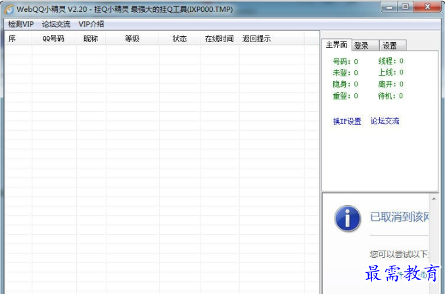Click the WebQQ小精灵 title bar app icon
The height and width of the screenshot is (294, 445).
coord(9,9)
